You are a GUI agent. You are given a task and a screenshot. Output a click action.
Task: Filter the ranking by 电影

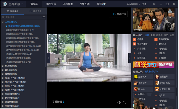point(153,35)
